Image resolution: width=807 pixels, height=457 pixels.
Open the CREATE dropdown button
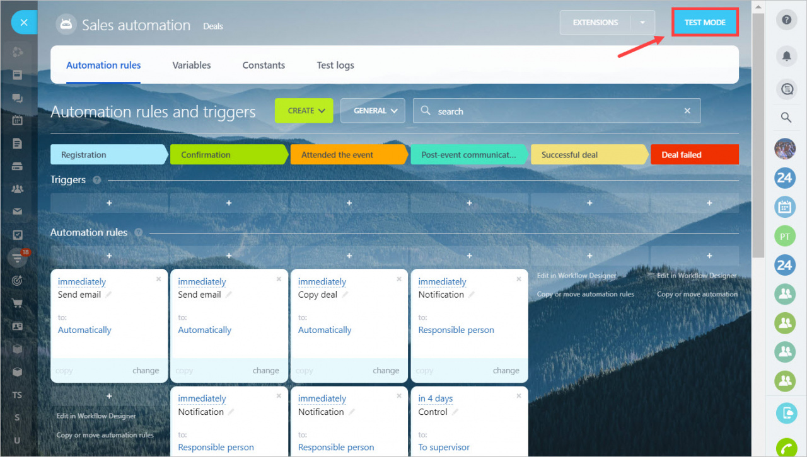coord(303,111)
